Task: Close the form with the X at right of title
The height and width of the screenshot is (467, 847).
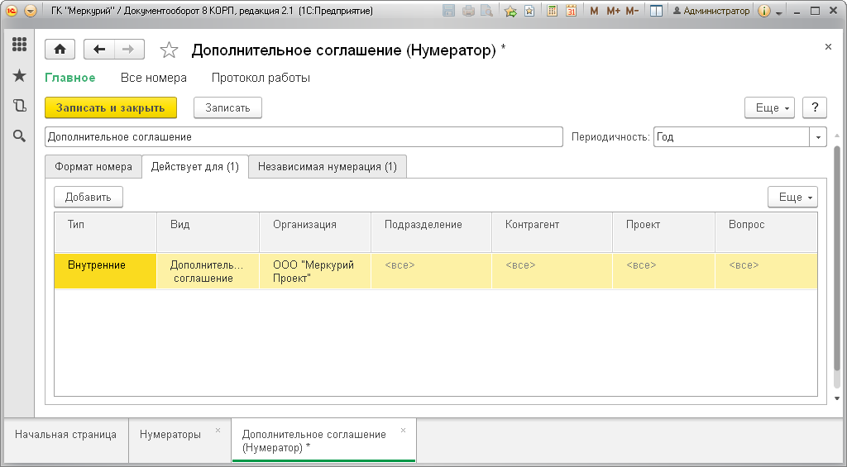Action: coord(828,47)
